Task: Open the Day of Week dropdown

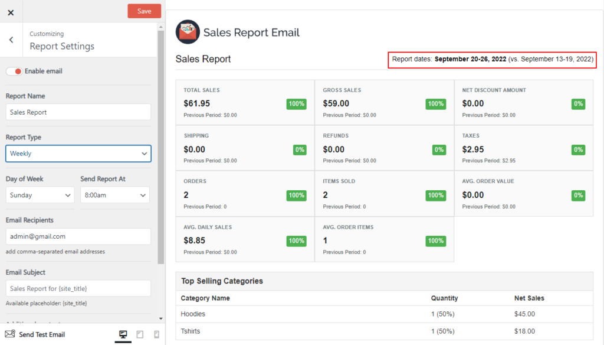Action: click(40, 195)
